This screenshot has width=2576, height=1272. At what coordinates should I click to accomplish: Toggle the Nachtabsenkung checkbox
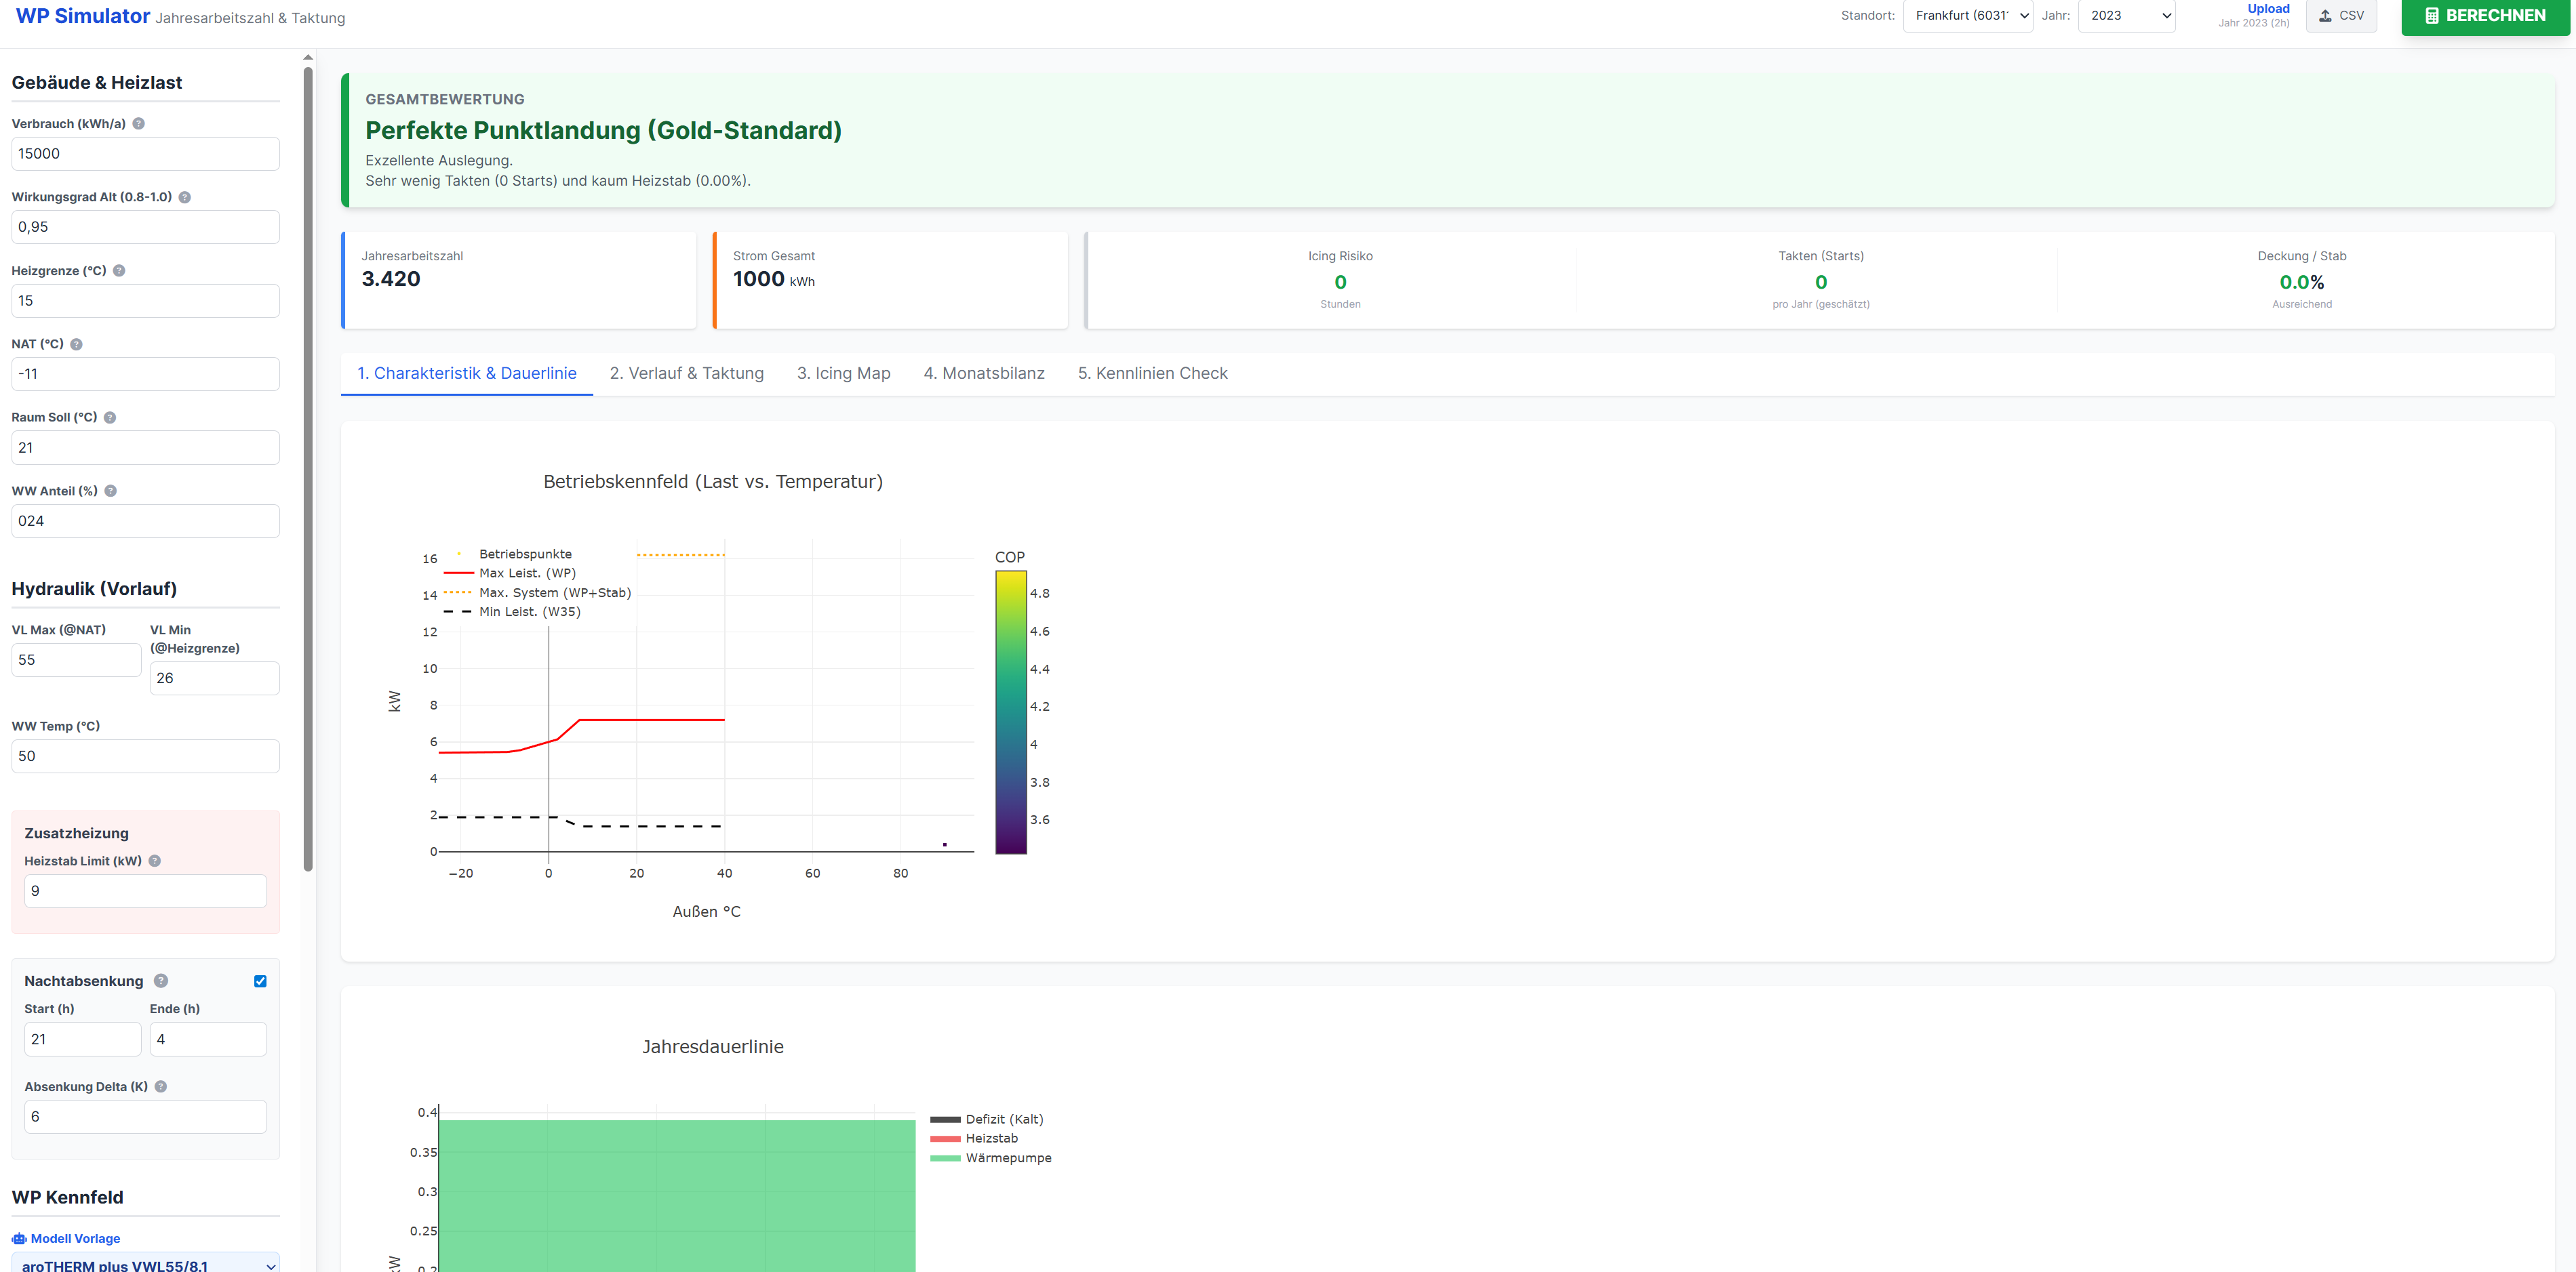[260, 981]
